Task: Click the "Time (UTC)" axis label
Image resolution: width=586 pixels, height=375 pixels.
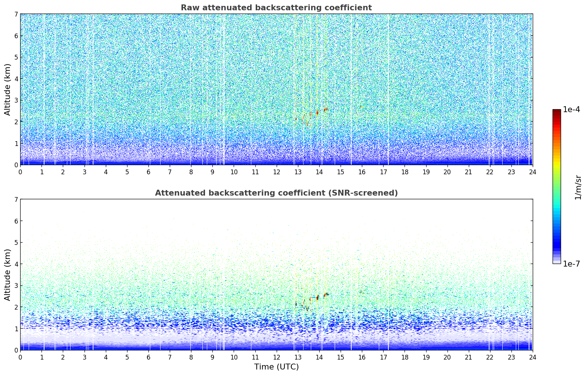Action: tap(276, 367)
